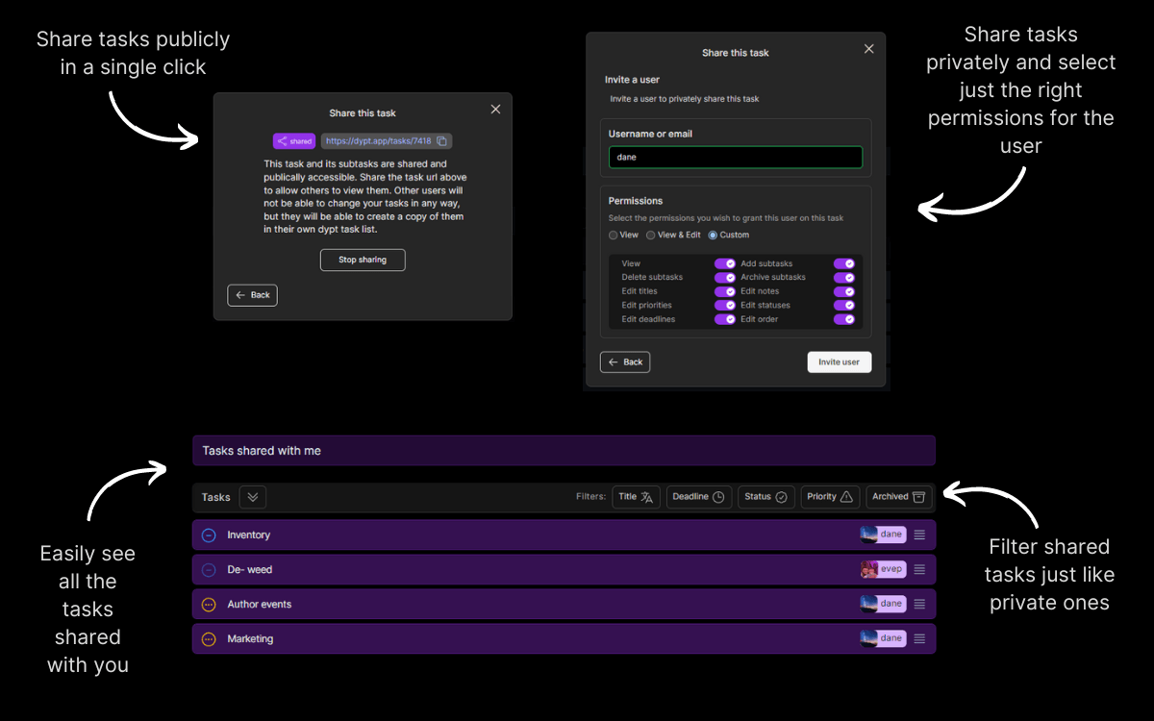Click the dane user badge on Author events

tap(883, 604)
